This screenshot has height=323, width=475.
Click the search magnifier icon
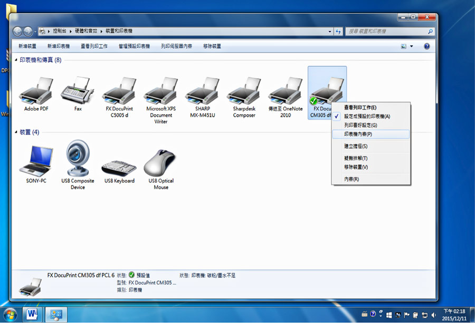pos(431,31)
